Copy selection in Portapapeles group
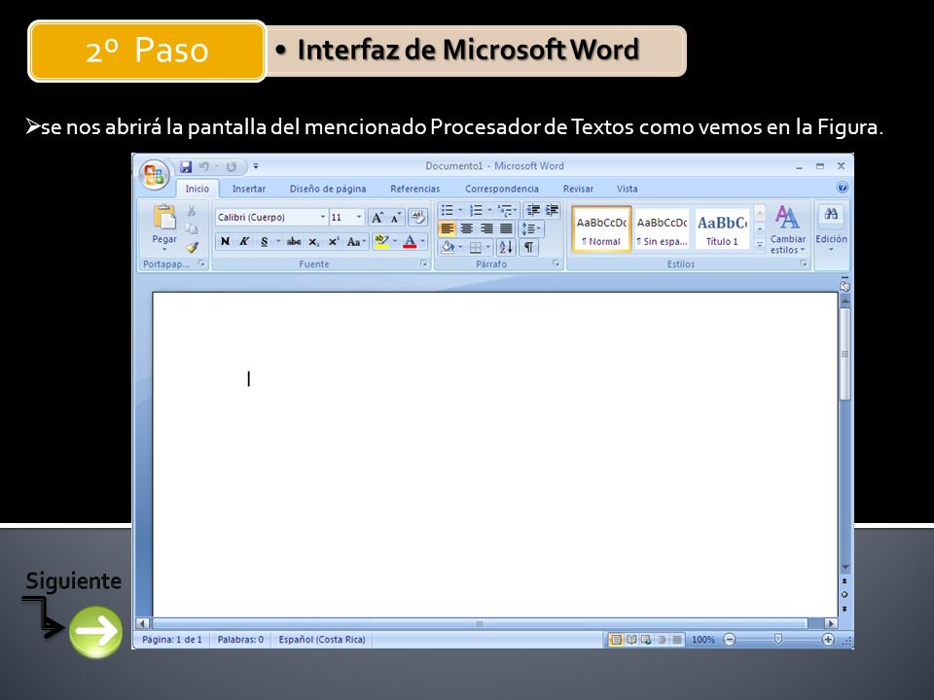934x700 pixels. click(x=192, y=228)
